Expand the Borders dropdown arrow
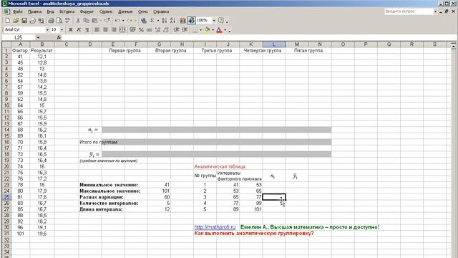Image resolution: width=458 pixels, height=258 pixels. pyautogui.click(x=200, y=30)
